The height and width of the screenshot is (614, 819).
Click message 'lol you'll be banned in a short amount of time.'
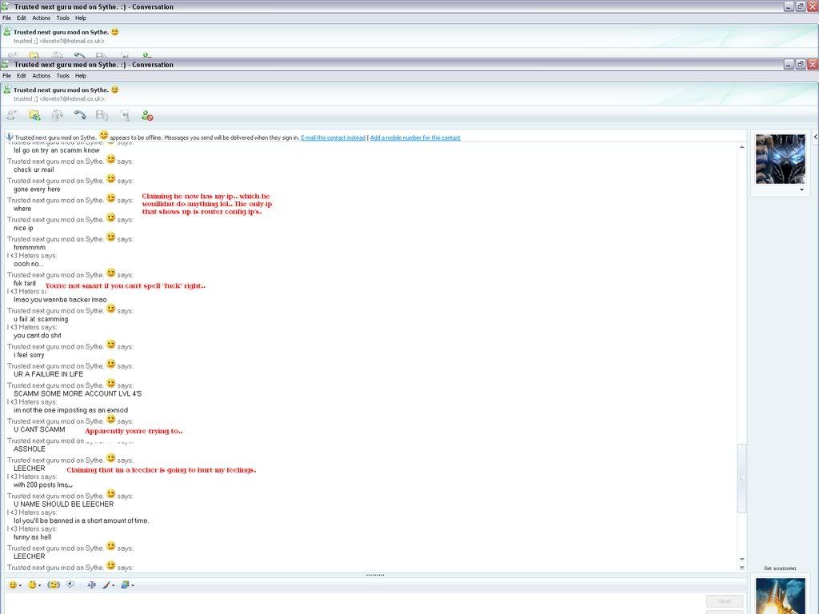point(82,520)
